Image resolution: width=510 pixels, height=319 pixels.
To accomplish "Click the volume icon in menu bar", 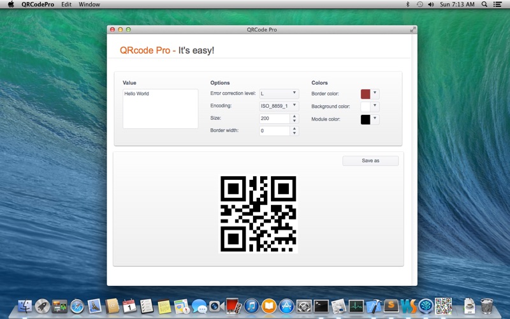I will (431, 4).
